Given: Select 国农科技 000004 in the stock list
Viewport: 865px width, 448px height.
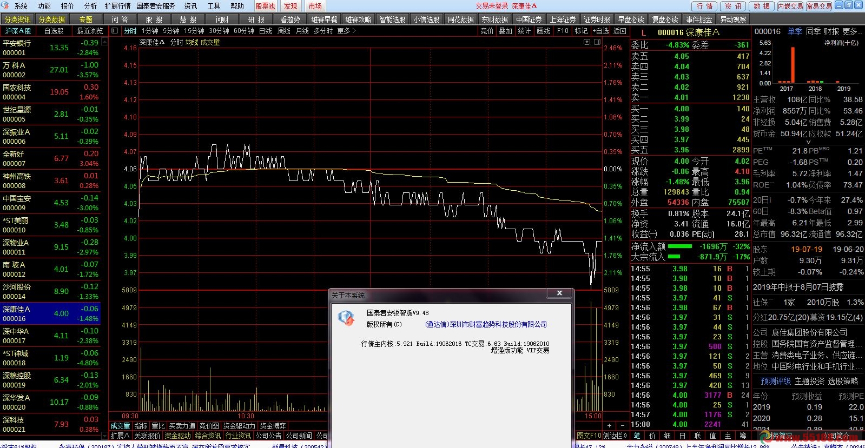Looking at the screenshot, I should 50,92.
